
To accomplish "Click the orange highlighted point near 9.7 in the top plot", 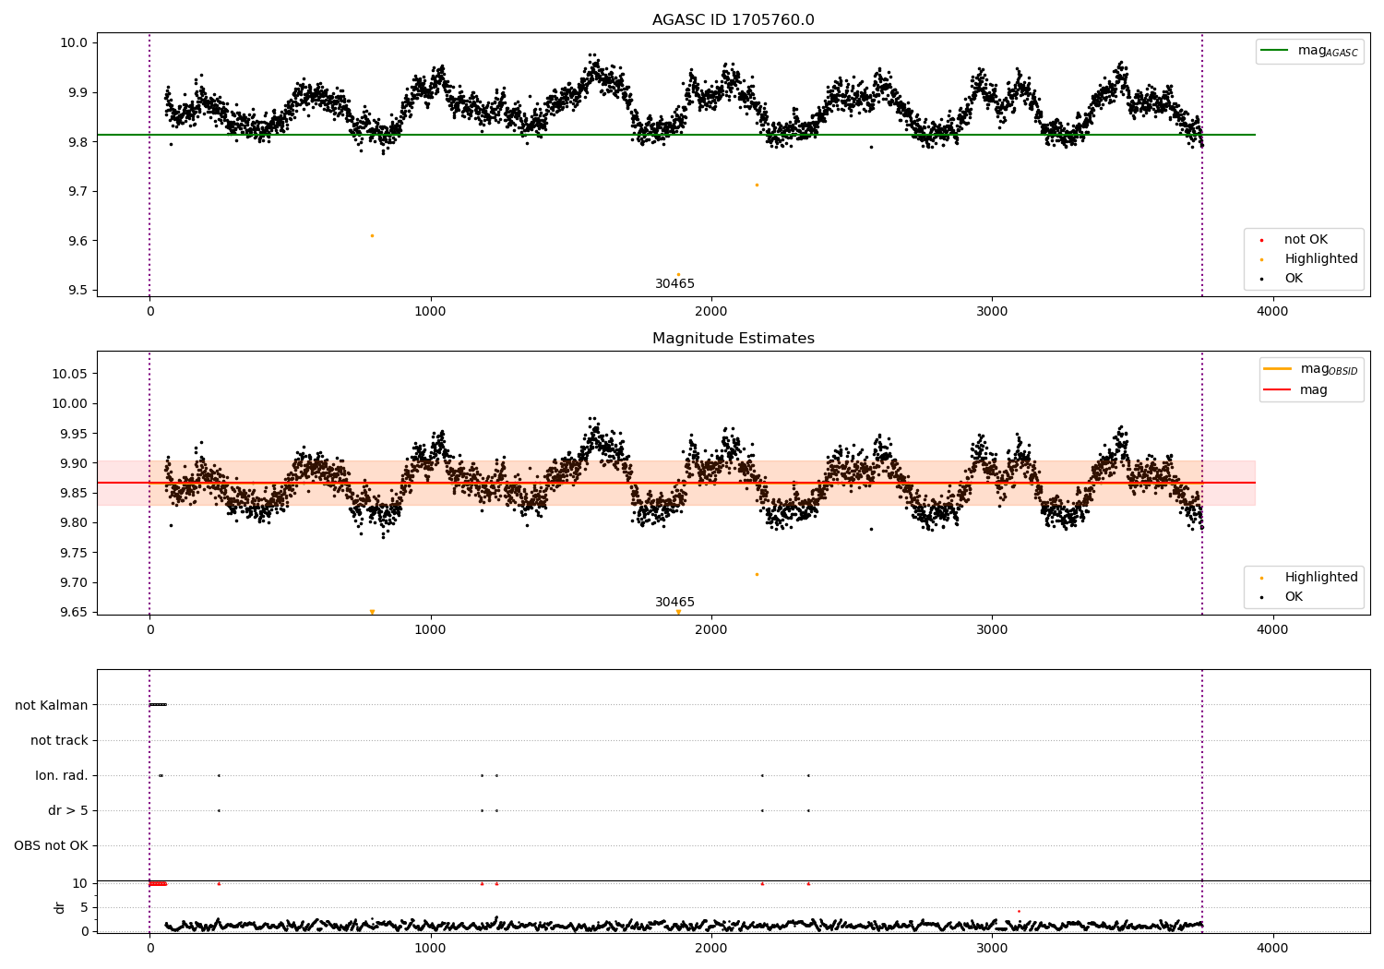I will [757, 185].
